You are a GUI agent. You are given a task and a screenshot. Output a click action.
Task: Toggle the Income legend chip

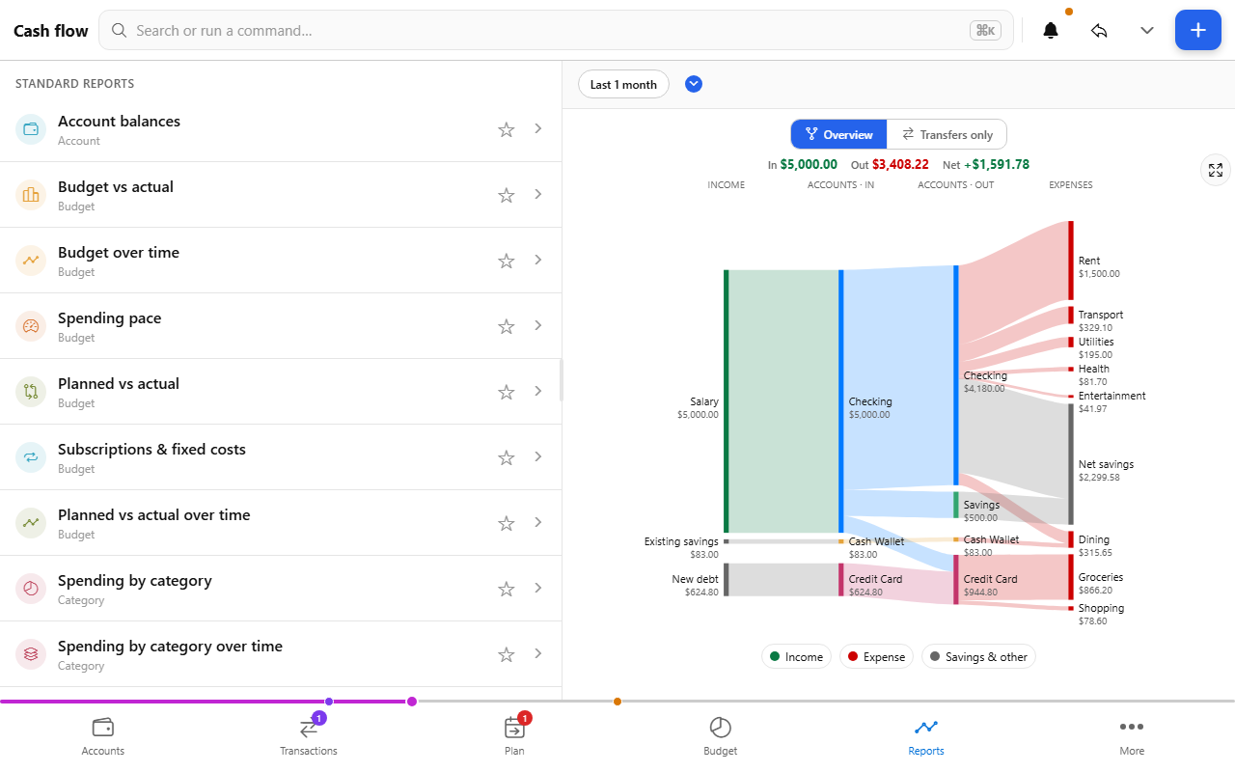tap(797, 657)
